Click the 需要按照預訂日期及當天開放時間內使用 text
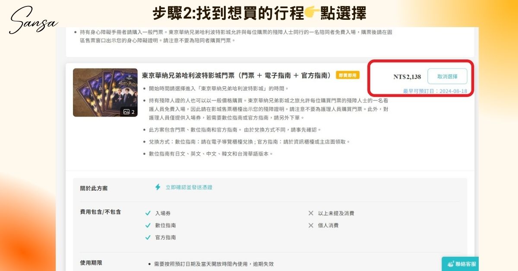The image size is (518, 271). (214, 264)
